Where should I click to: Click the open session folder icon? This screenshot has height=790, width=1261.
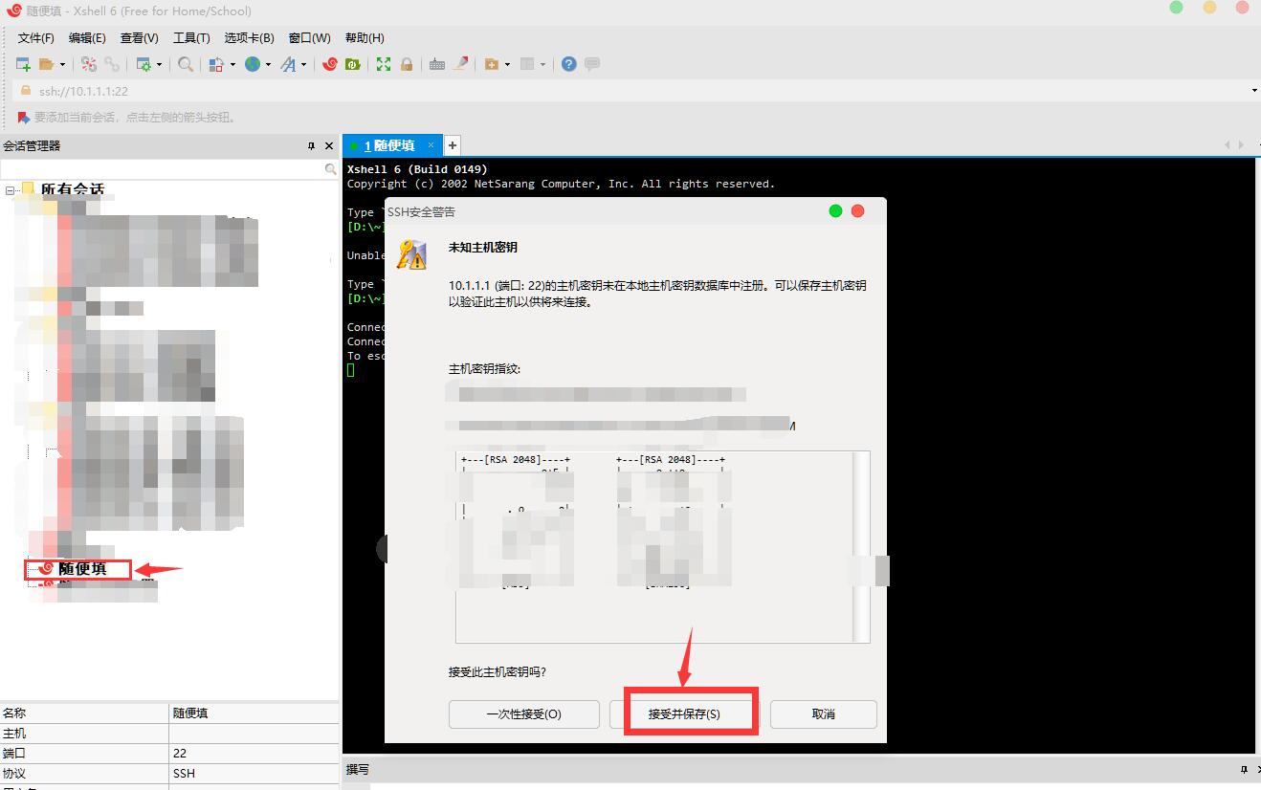46,64
